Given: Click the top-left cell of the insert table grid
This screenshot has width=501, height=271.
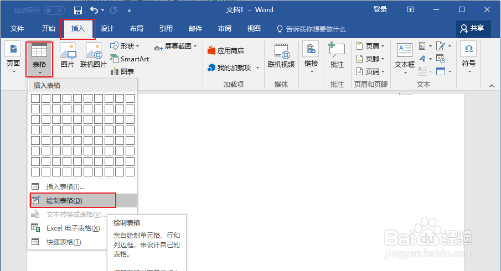Looking at the screenshot, I should click(x=35, y=98).
